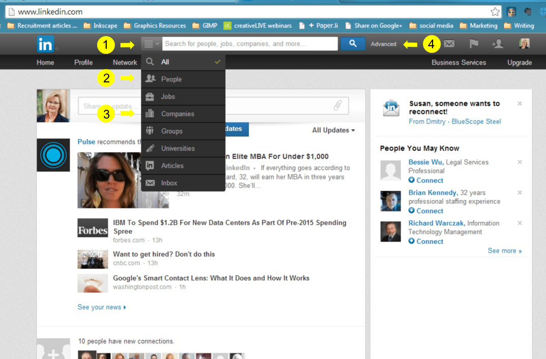
Task: Click the search input field
Action: [x=250, y=44]
